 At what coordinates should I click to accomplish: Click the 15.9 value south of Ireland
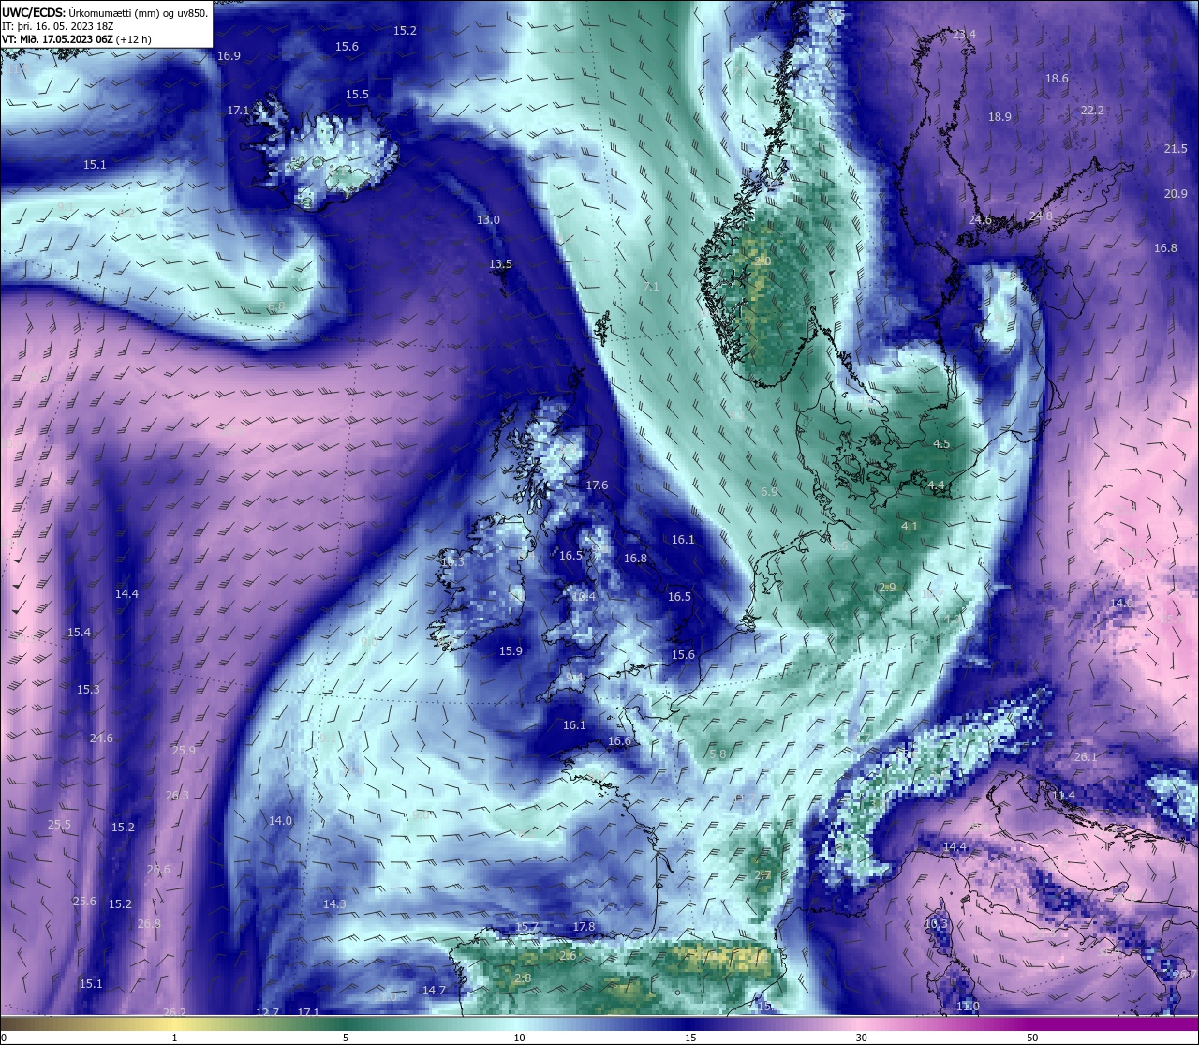[x=511, y=651]
